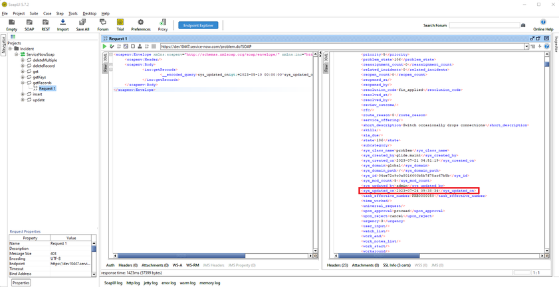Click the close-all icon in Request 1 title bar
The width and height of the screenshot is (559, 287).
tap(546, 38)
